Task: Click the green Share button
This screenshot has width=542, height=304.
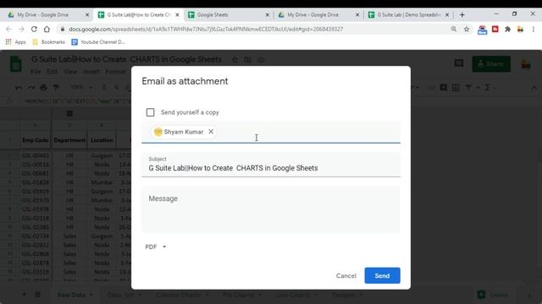Action: click(491, 64)
